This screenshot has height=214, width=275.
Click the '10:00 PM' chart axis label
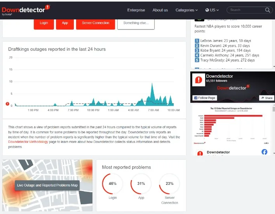pos(93,110)
